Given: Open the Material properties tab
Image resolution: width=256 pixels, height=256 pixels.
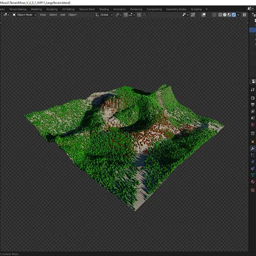Looking at the screenshot, I should (x=253, y=182).
